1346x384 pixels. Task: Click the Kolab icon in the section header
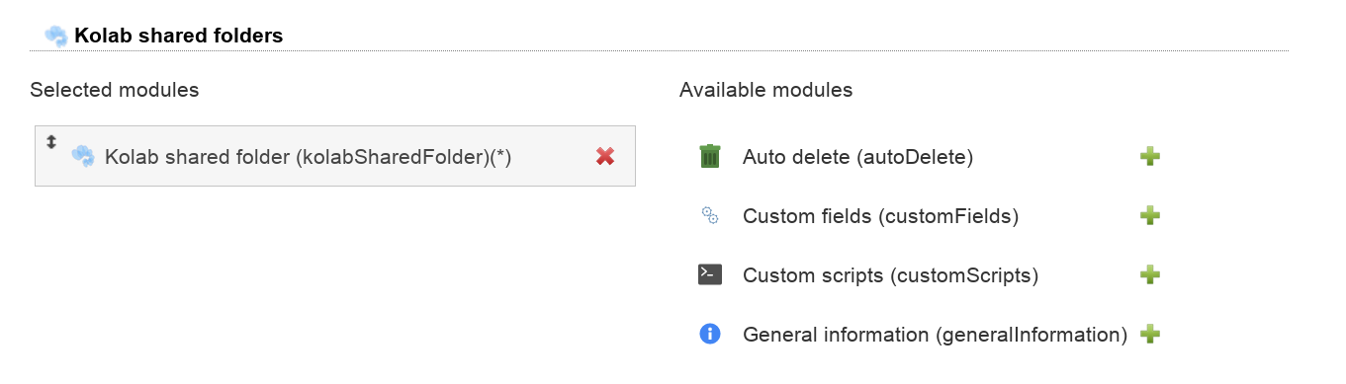[55, 36]
